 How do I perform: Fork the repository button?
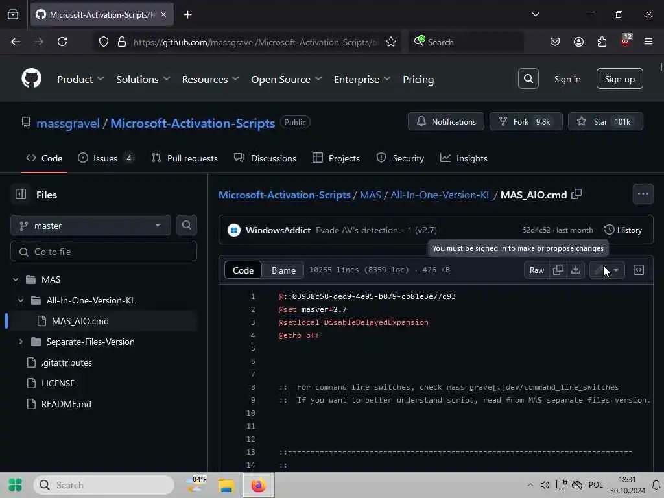click(526, 121)
